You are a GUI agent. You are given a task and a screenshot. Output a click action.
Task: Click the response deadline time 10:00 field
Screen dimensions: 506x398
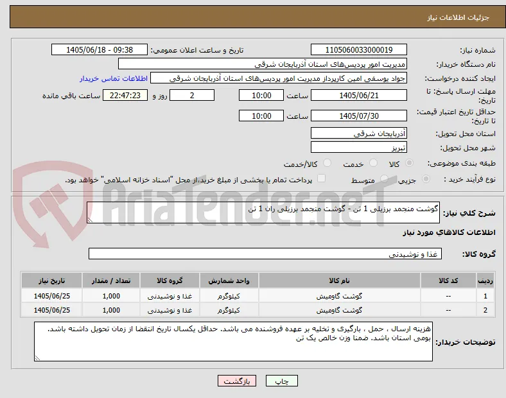coord(261,96)
